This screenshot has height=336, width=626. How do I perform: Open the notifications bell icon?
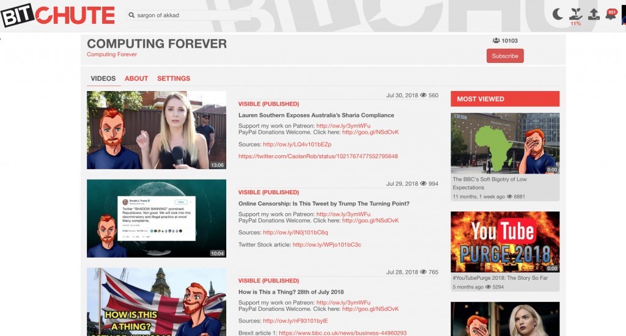(611, 15)
